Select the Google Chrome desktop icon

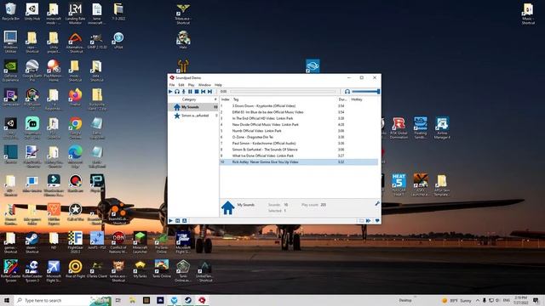pyautogui.click(x=75, y=127)
